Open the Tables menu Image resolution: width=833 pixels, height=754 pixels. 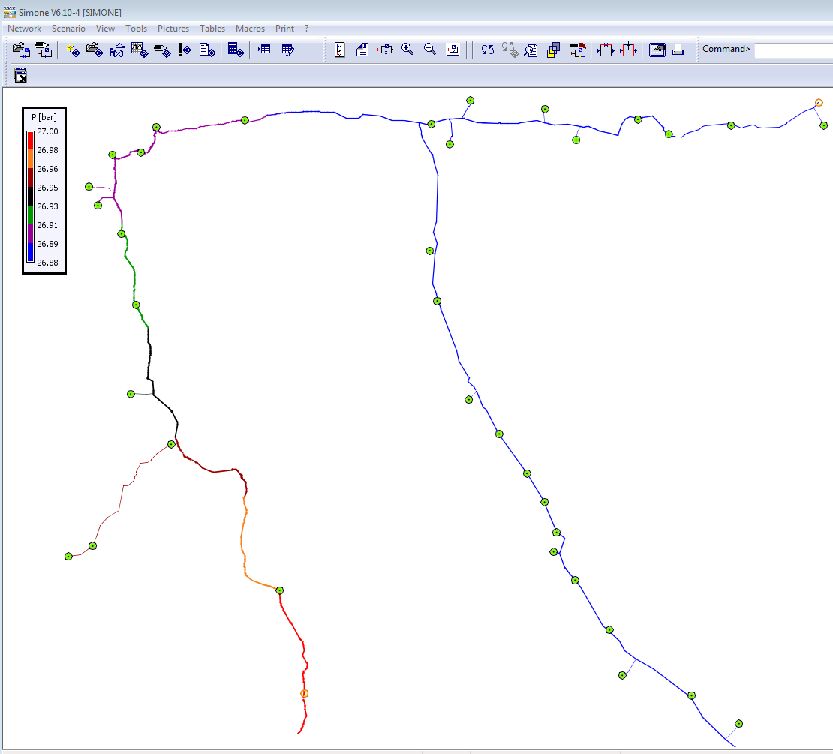click(212, 29)
